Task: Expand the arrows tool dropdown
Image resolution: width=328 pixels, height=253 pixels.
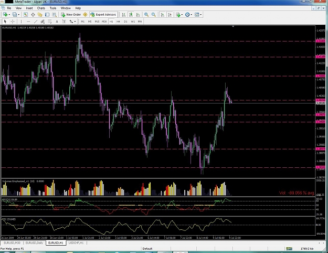Action: tap(75, 22)
